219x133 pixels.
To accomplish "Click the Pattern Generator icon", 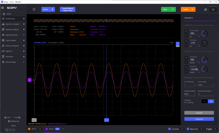I will click(3, 46).
